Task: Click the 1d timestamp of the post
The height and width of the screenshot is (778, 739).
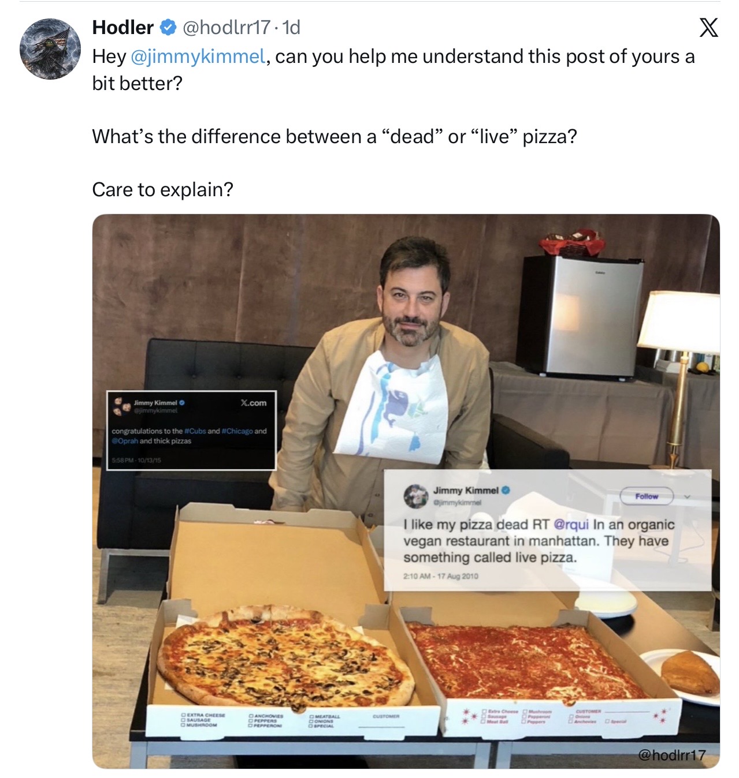Action: pos(291,27)
